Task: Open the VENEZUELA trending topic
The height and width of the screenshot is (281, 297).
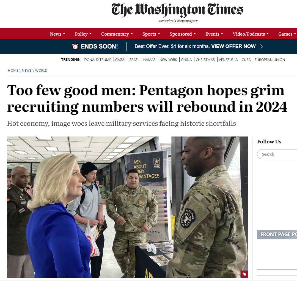Action: 228,60
